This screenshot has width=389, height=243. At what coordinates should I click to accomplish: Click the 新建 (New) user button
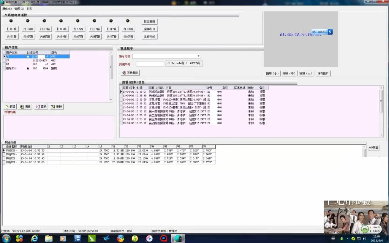pos(10,107)
